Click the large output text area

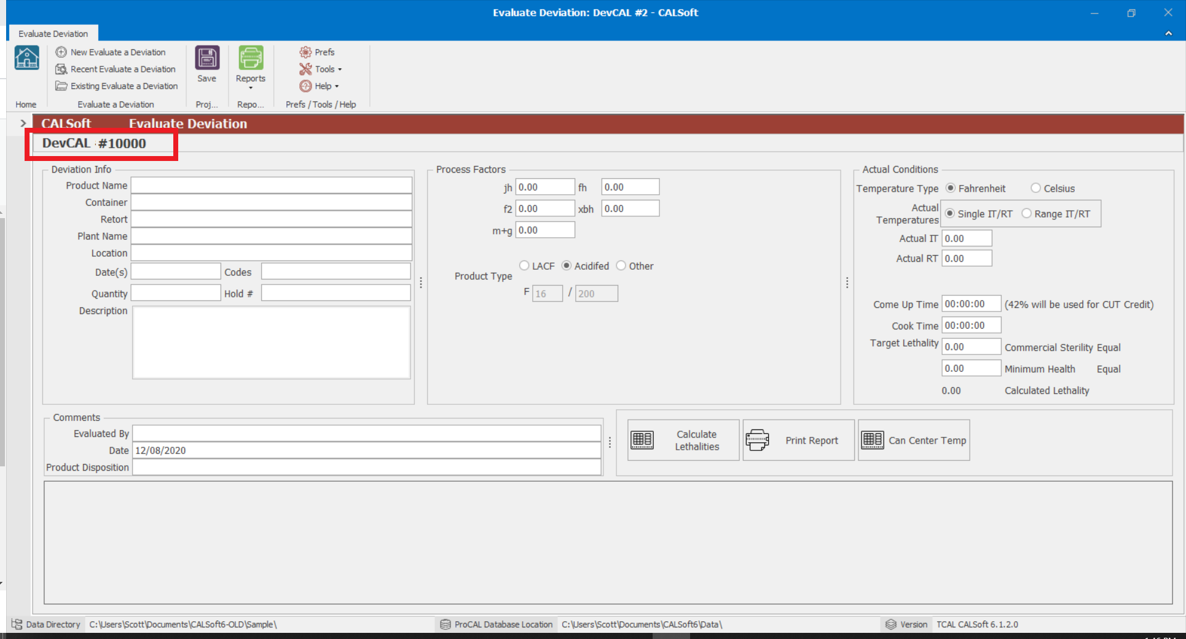608,543
